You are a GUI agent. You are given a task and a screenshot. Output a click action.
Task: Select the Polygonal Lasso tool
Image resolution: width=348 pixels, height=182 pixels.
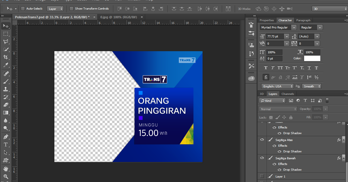[6, 42]
